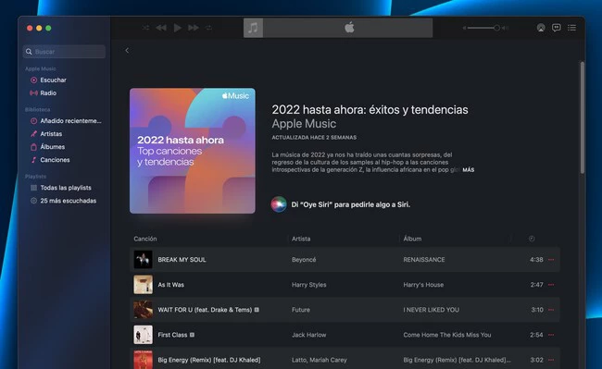
Task: Click the 4:38 duration of BREAK MY SOUL
Action: click(536, 260)
